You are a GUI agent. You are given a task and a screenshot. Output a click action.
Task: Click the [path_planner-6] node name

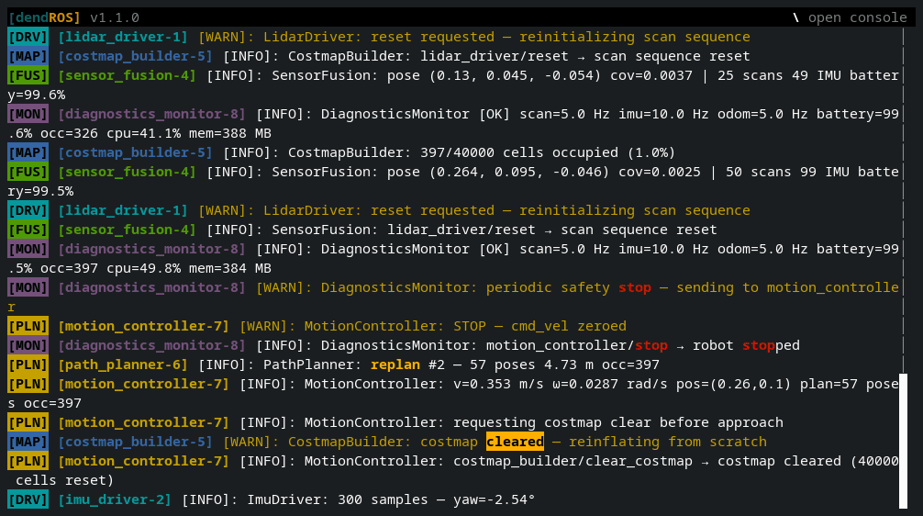coord(122,365)
